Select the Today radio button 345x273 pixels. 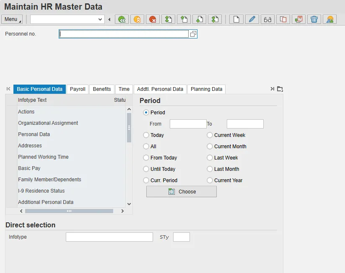coord(146,135)
